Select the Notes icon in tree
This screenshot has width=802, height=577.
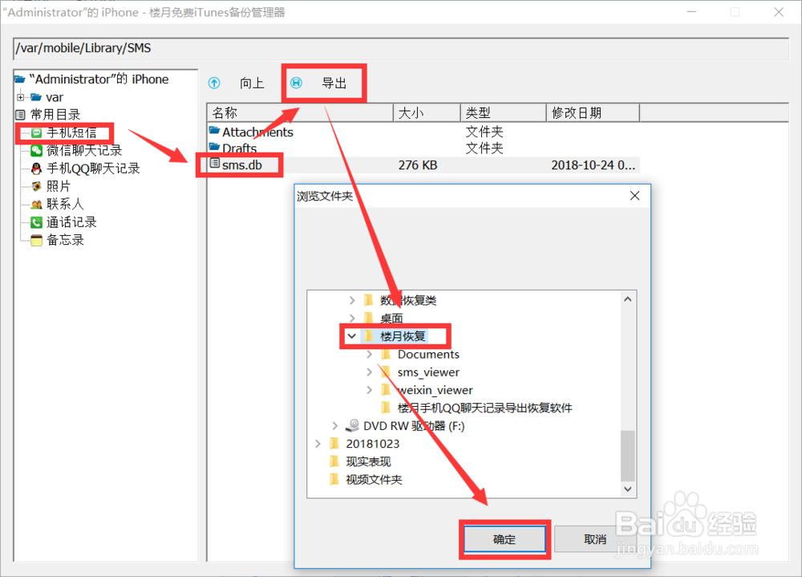click(x=36, y=240)
